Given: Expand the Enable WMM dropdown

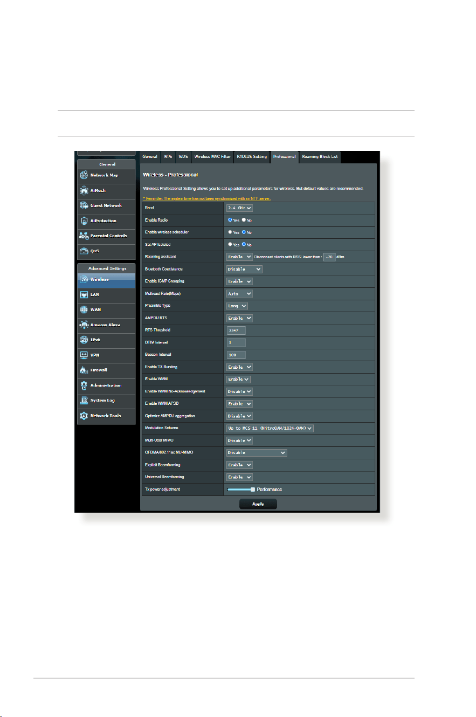Looking at the screenshot, I should [x=238, y=380].
